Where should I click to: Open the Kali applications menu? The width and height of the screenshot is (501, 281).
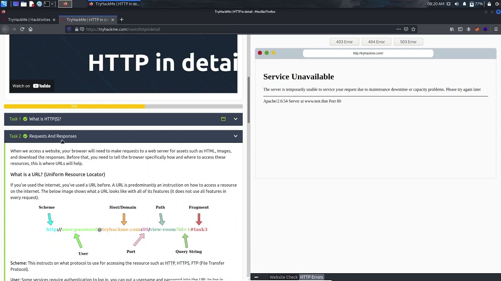4,4
